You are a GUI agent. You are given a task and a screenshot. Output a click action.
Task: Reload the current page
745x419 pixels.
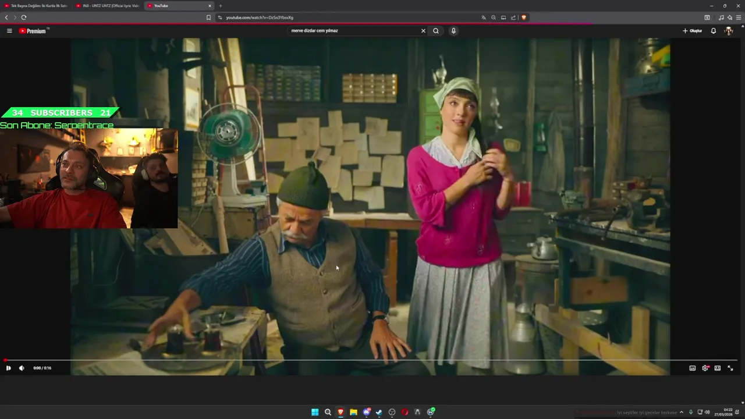24,17
